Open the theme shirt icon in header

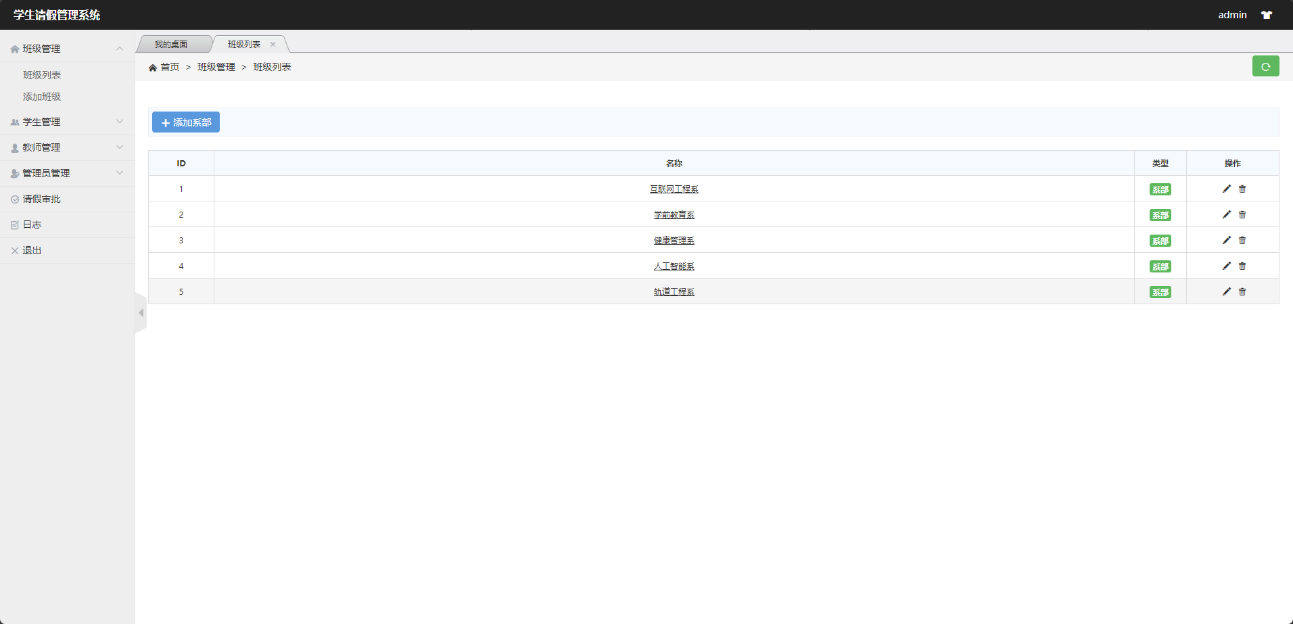[x=1267, y=15]
